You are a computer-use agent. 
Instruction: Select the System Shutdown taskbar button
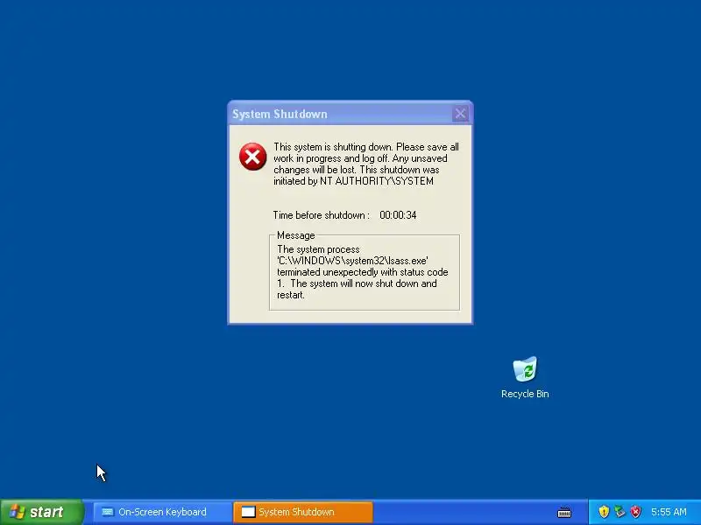tap(303, 512)
